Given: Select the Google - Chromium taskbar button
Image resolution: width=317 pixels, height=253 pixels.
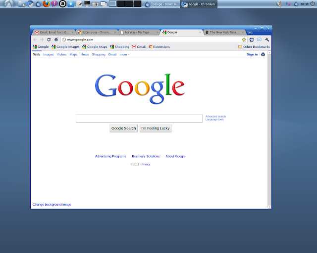Looking at the screenshot, I should tap(199, 4).
